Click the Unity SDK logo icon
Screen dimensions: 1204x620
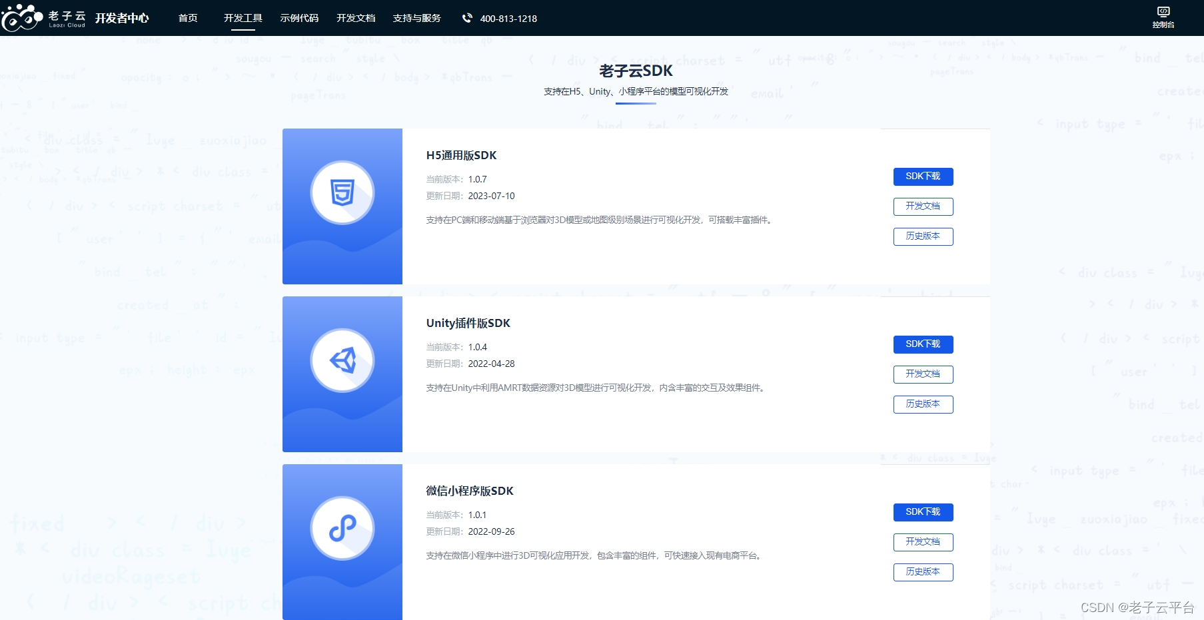[x=342, y=360]
